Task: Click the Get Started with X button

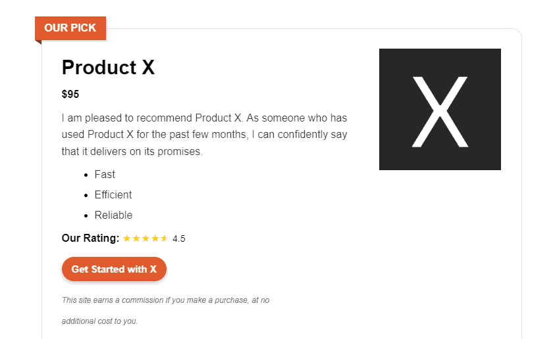Action: 114,269
